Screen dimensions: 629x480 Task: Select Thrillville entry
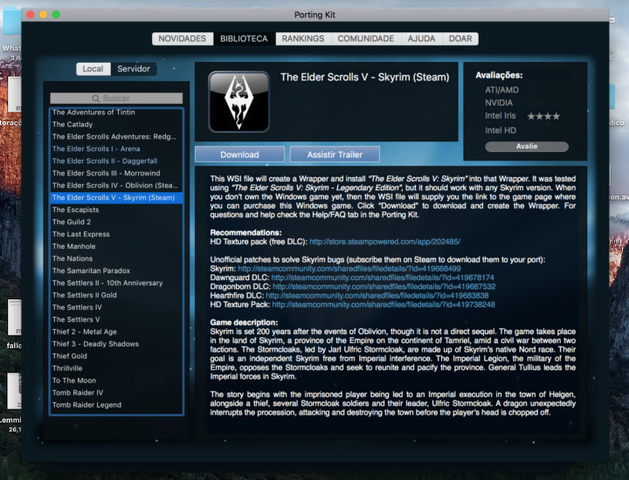116,368
